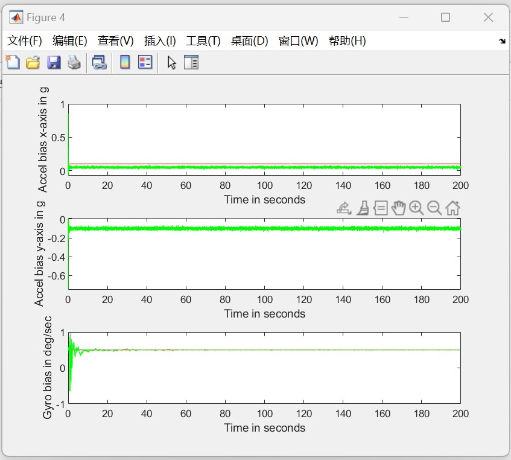Toggle the data brushing tool icon

click(x=363, y=208)
